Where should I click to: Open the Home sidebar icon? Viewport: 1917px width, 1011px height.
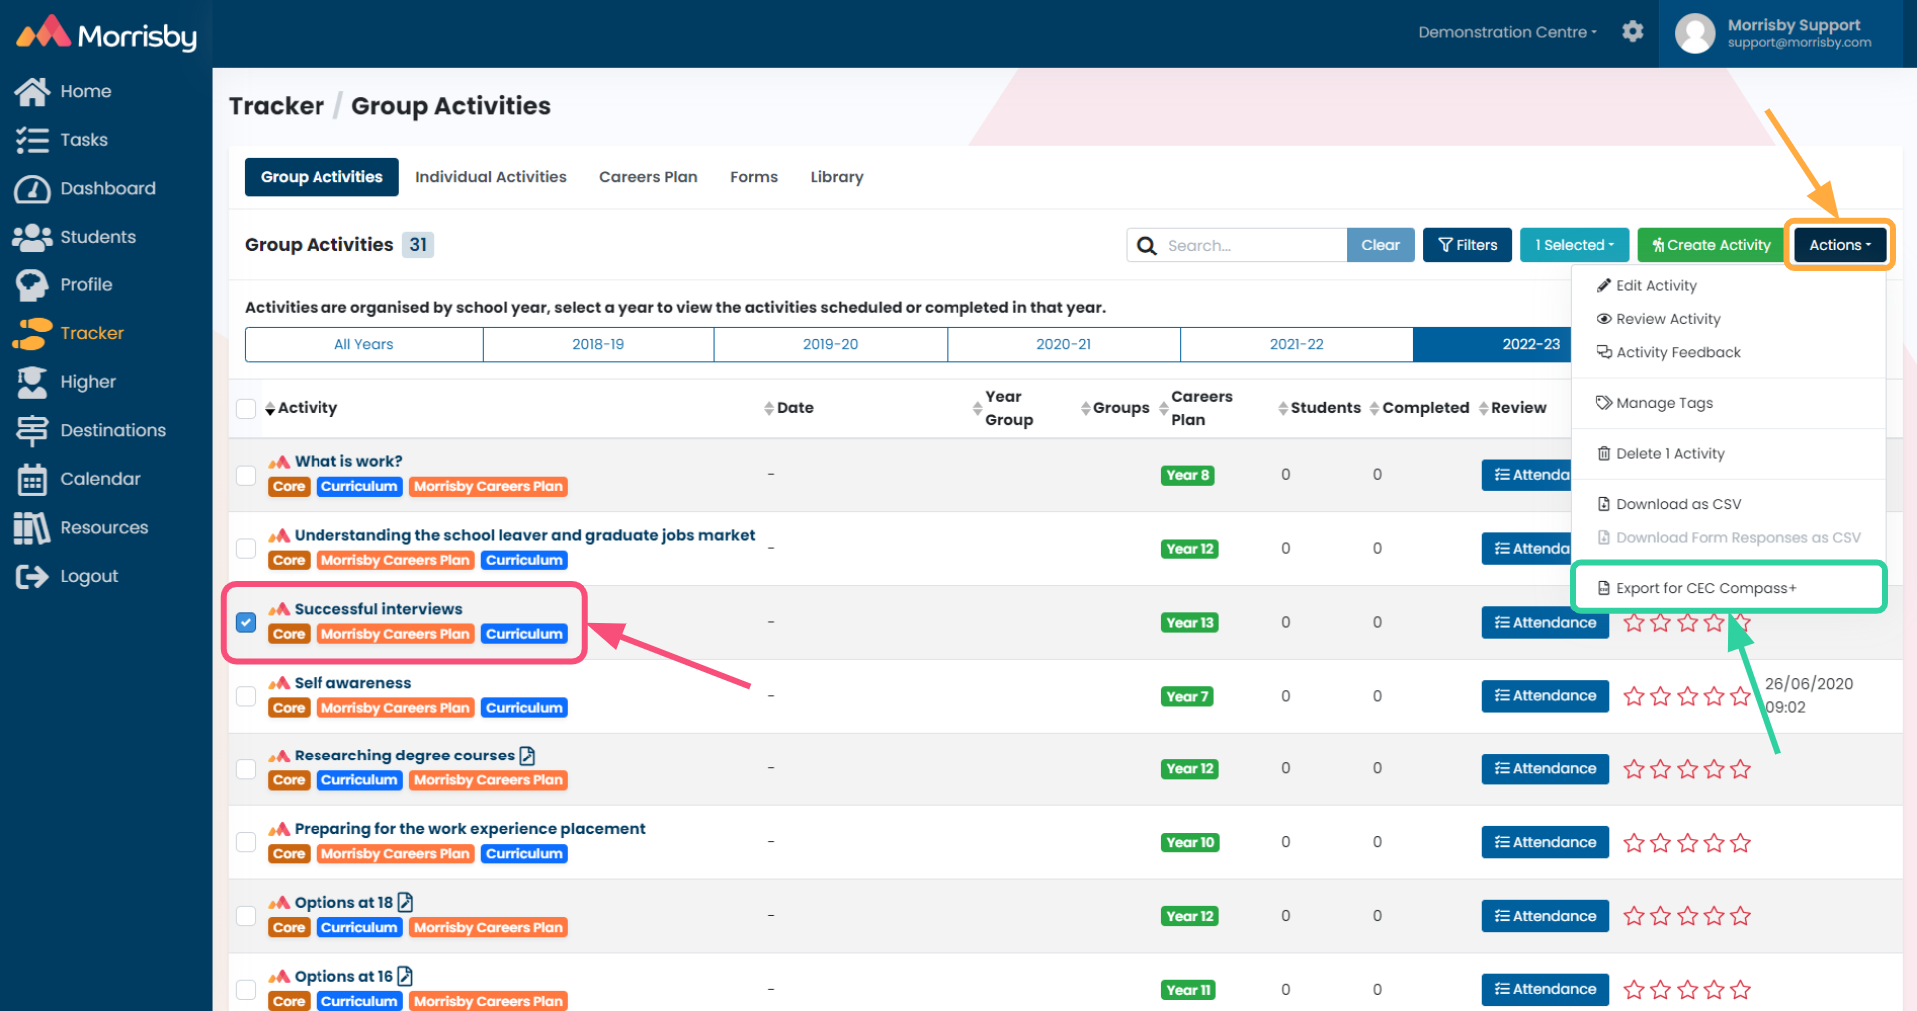click(x=32, y=91)
